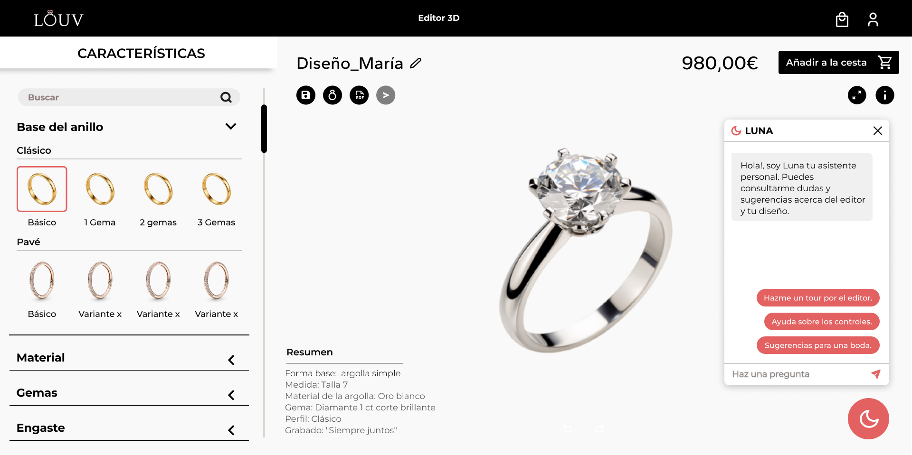The width and height of the screenshot is (912, 455).
Task: Select the Clásico 1 Gema ring thumbnail
Action: 100,189
